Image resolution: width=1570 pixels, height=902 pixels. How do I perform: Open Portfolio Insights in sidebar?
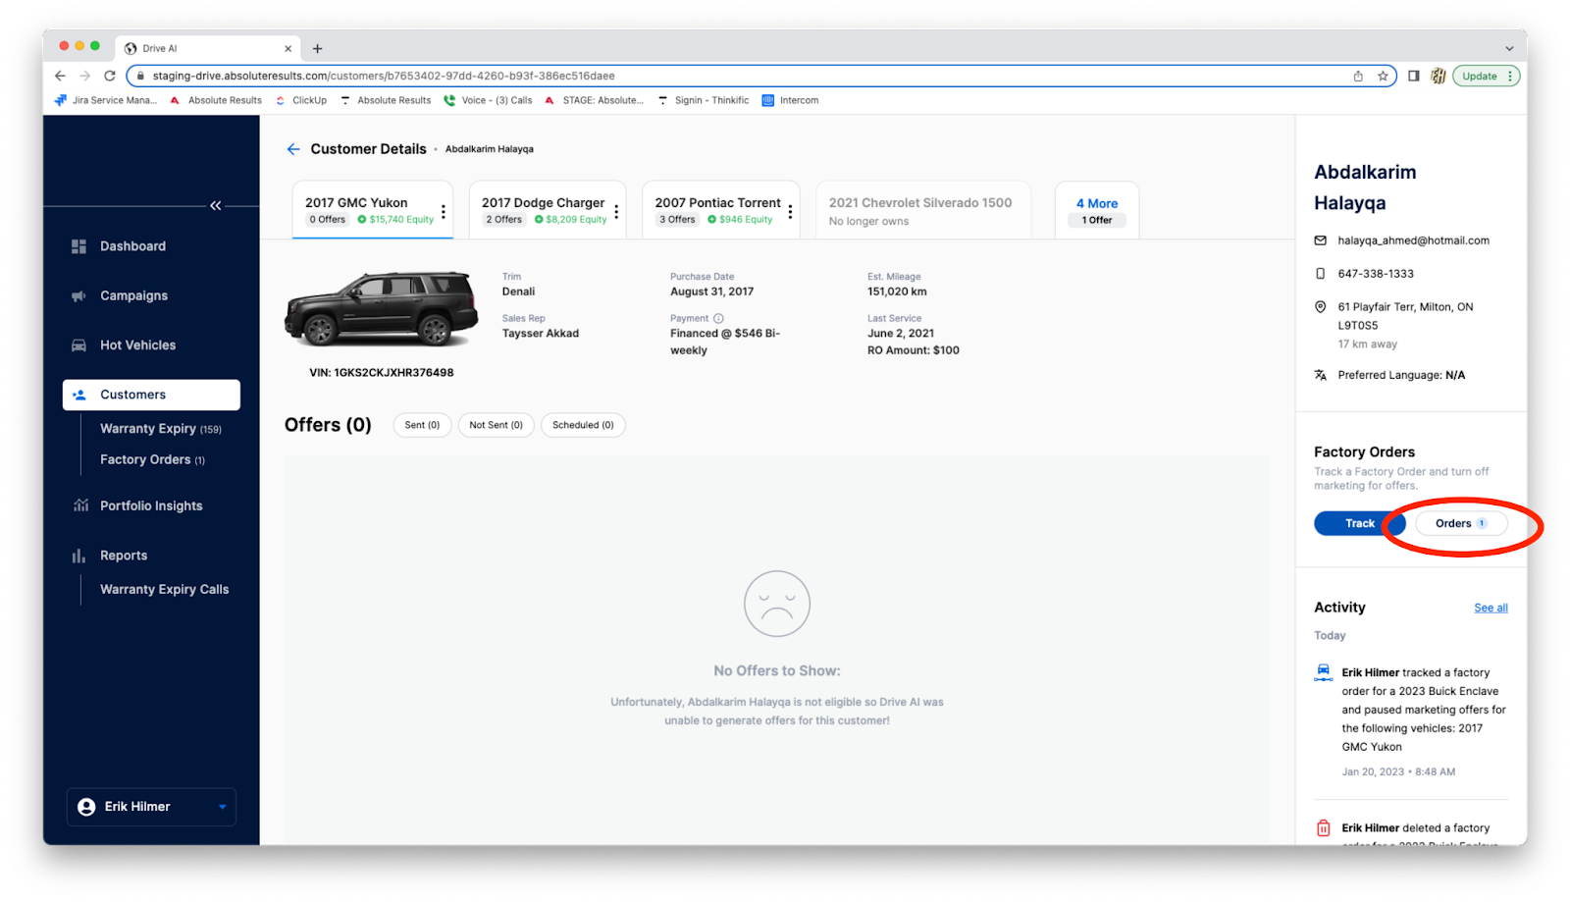pos(150,506)
